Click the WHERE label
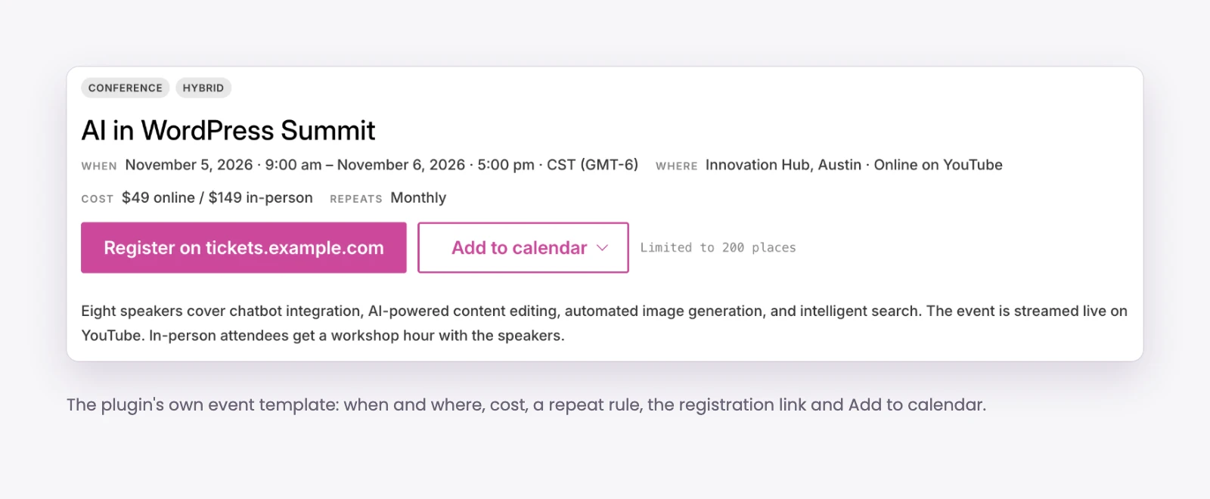1210x499 pixels. 676,166
